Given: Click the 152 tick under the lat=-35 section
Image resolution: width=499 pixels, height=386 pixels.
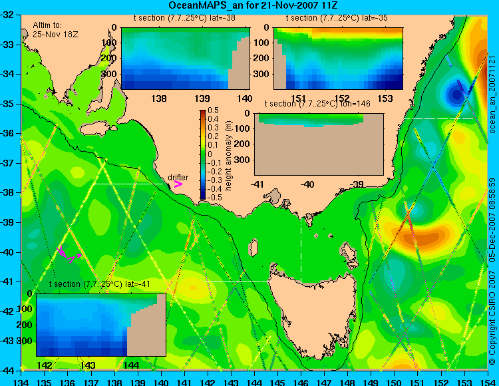Looking at the screenshot, I should [342, 98].
